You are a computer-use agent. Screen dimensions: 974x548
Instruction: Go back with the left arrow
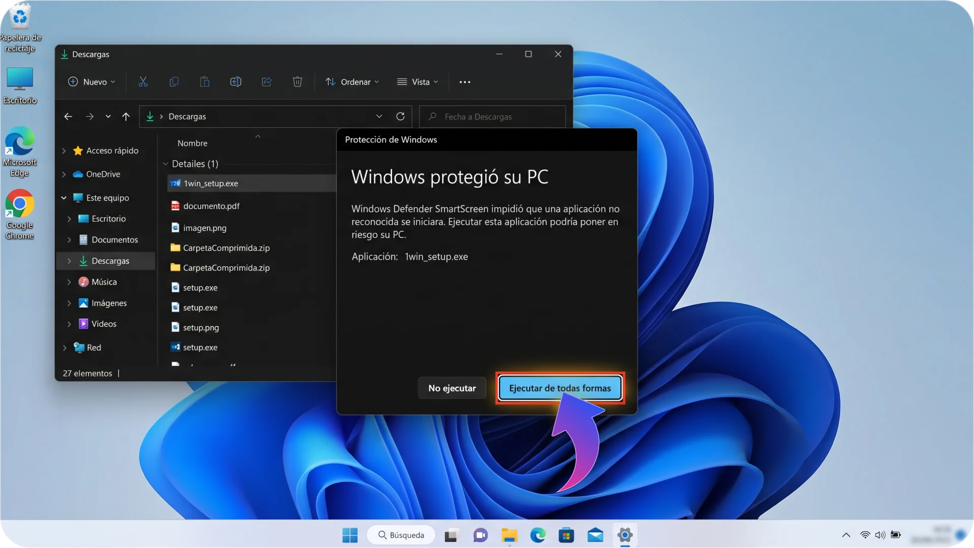68,117
